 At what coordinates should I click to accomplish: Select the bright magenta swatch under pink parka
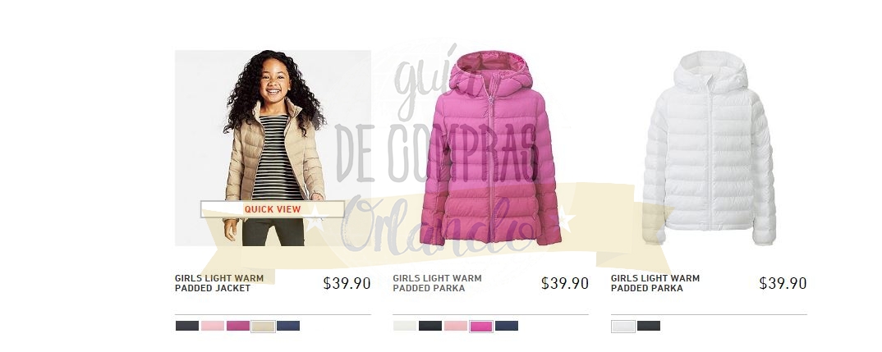click(x=481, y=326)
